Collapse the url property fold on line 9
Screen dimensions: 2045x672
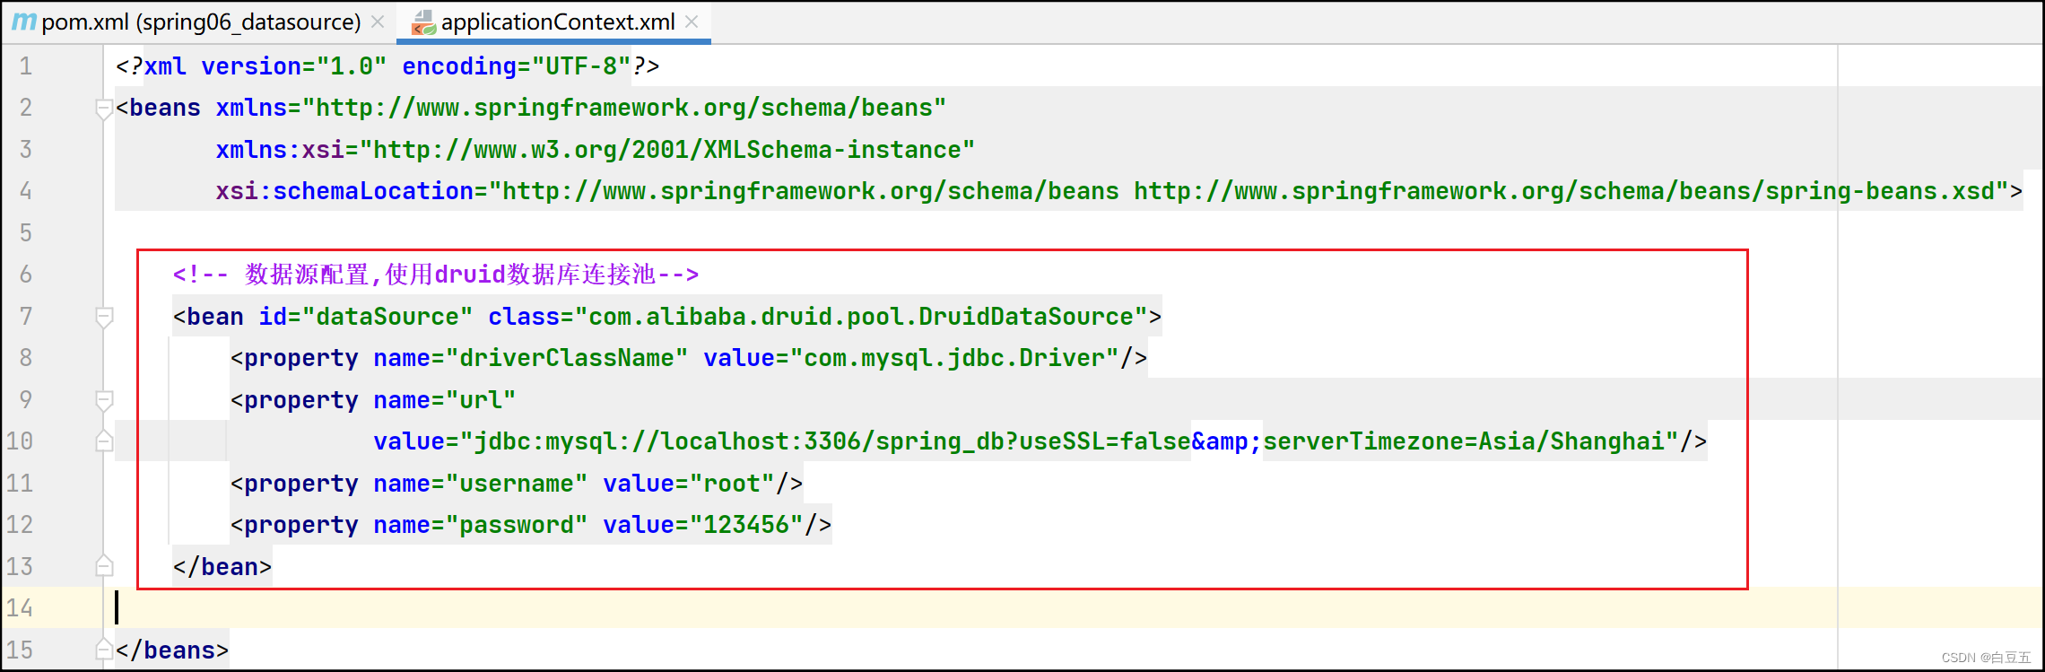pyautogui.click(x=104, y=400)
